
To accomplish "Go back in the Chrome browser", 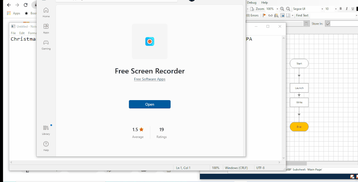I will coord(9,5).
